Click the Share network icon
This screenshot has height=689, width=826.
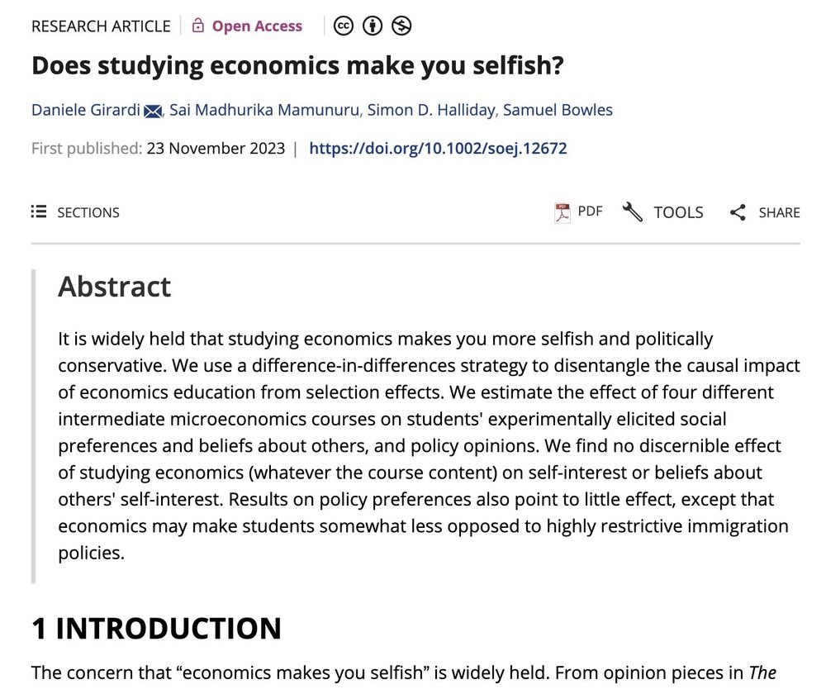pos(738,213)
